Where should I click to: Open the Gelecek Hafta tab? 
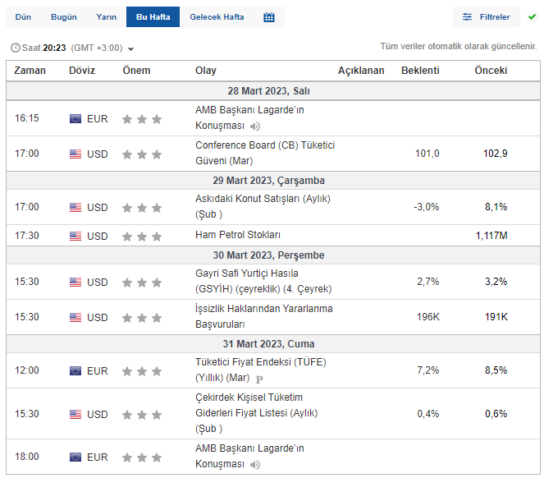[x=217, y=17]
